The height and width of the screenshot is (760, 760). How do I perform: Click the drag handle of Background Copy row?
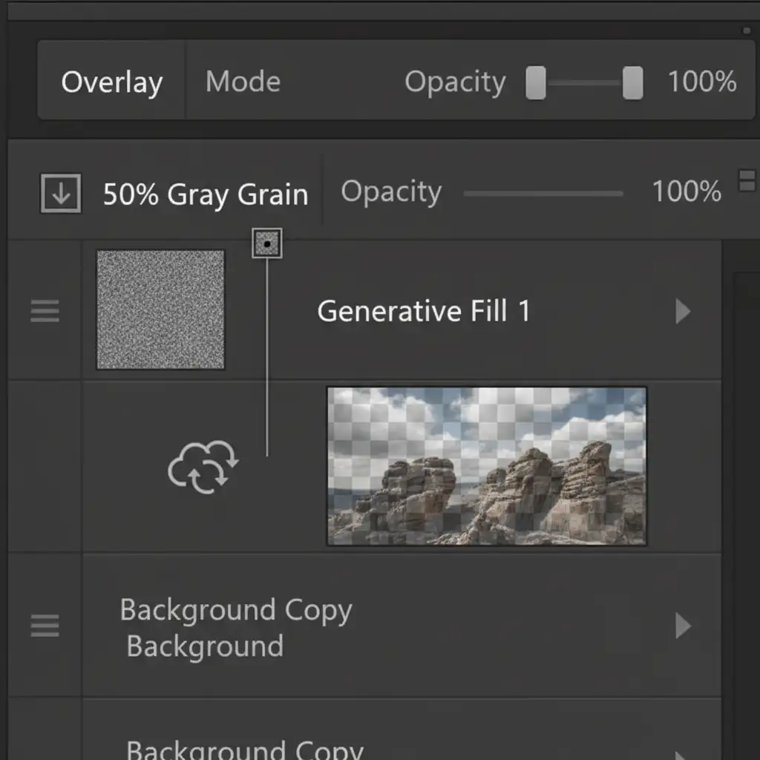pos(45,627)
